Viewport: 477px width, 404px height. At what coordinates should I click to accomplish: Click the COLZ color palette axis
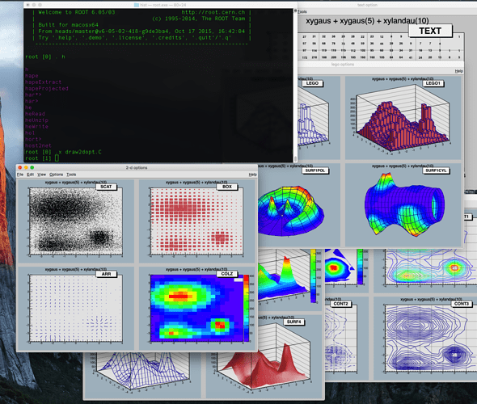coord(246,308)
